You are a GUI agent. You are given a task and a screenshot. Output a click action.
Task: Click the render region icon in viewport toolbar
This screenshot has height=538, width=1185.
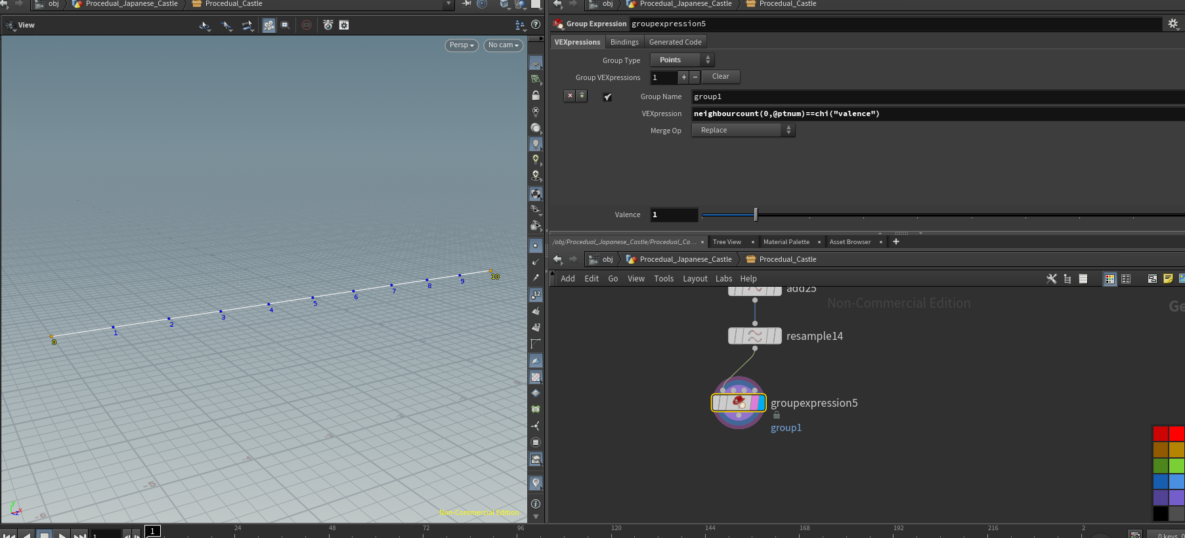point(285,25)
